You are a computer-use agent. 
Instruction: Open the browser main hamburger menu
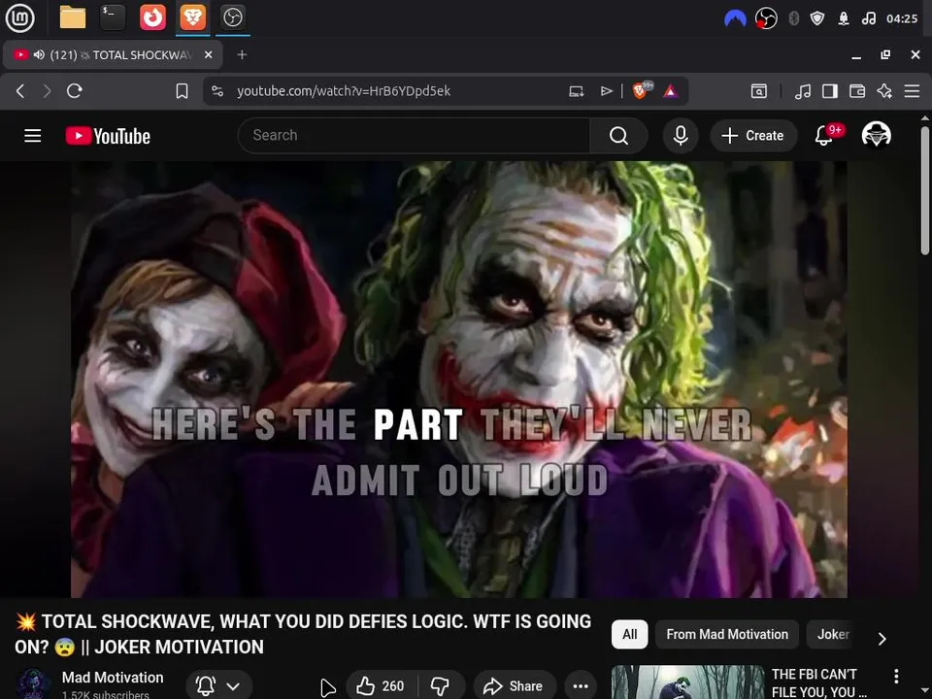tap(912, 91)
